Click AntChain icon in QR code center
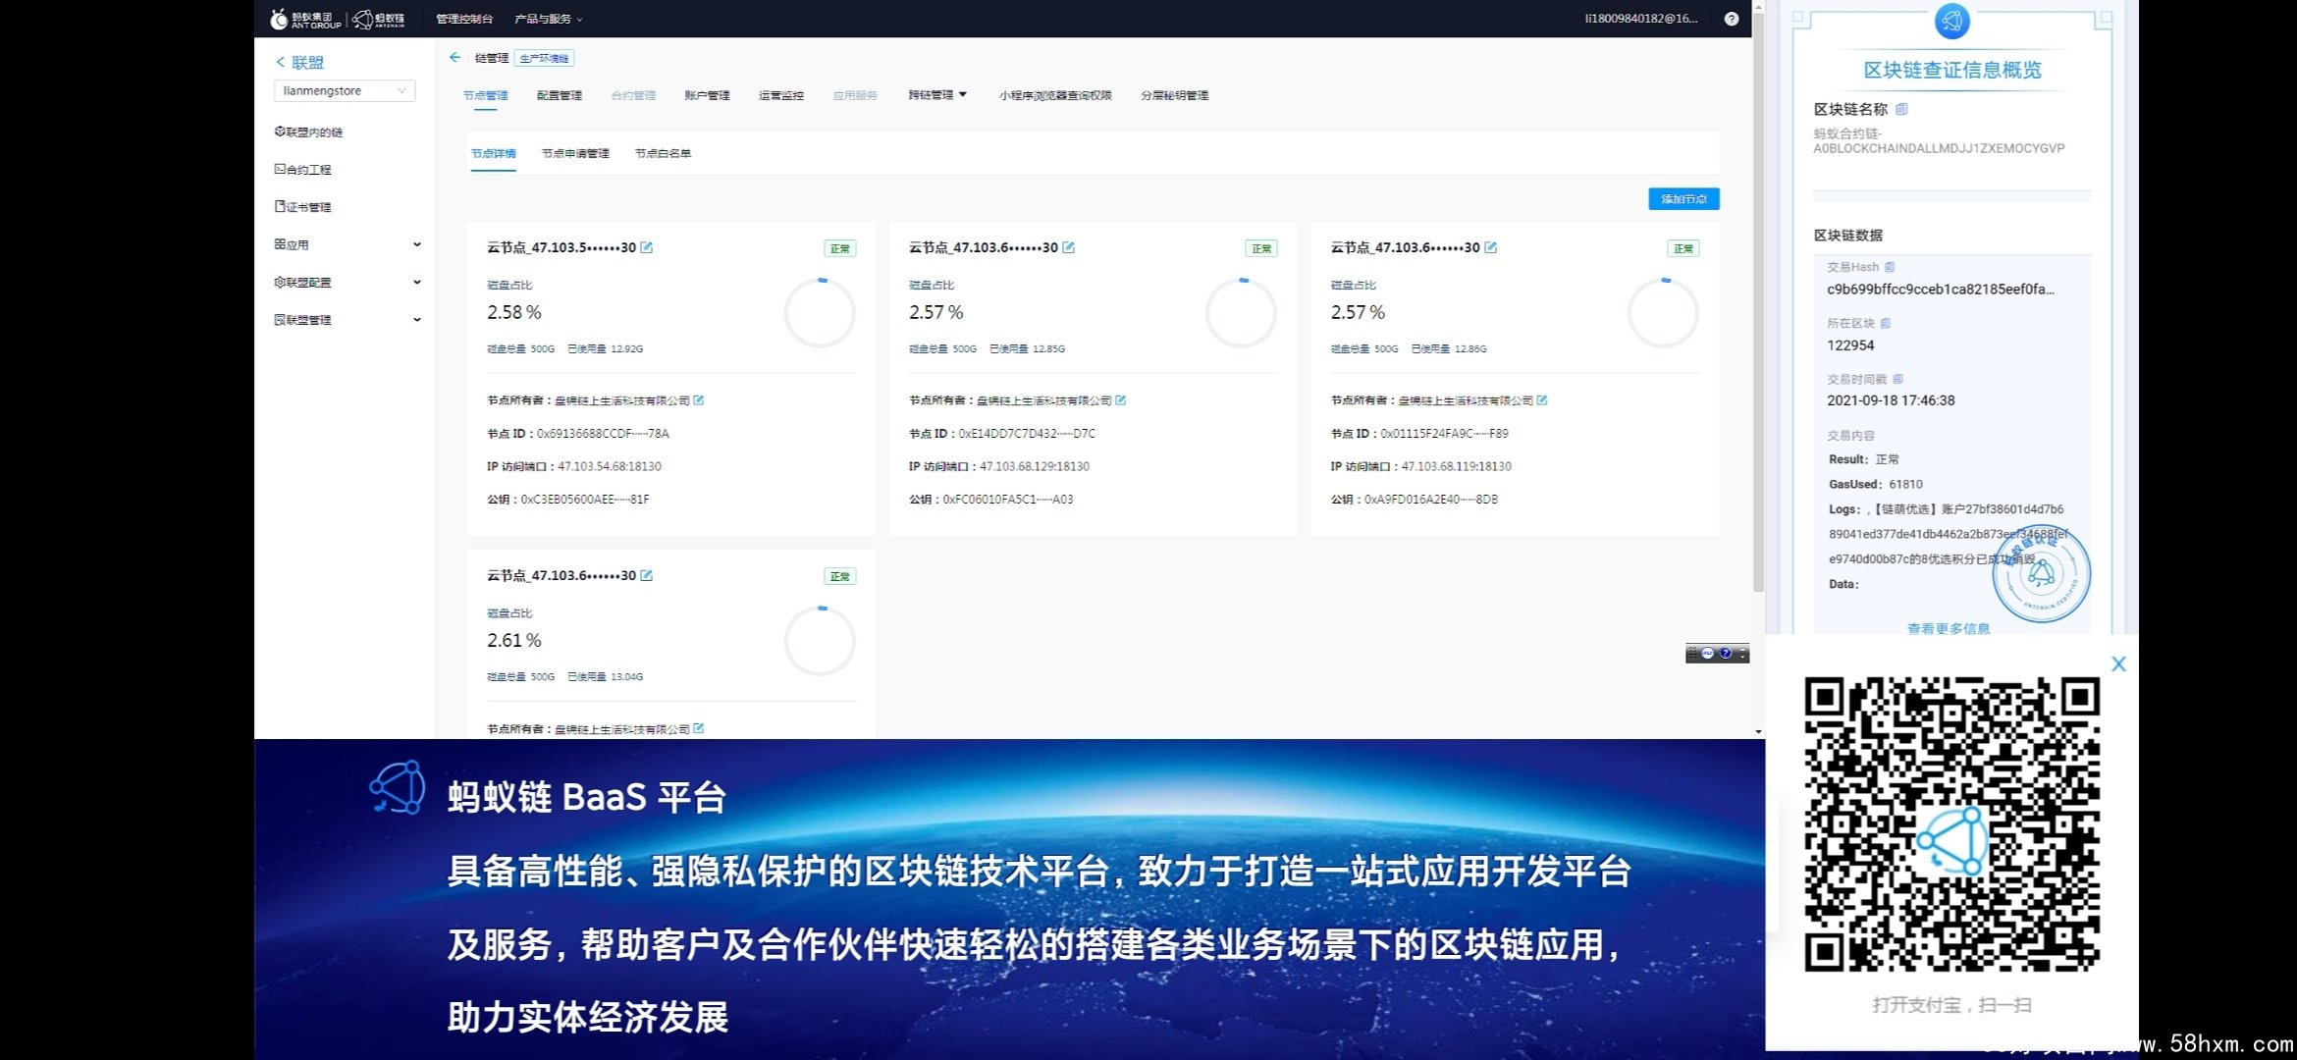 1952,841
